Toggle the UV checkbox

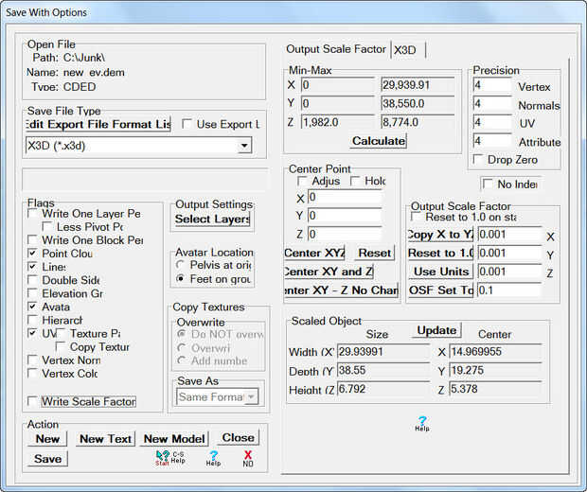pos(32,333)
